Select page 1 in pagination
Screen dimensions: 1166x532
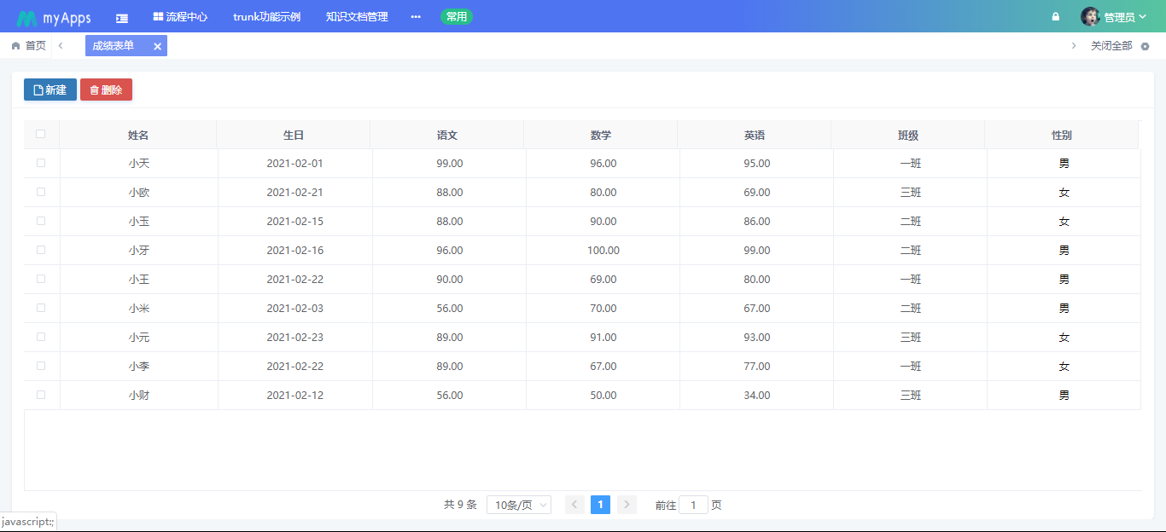pos(600,505)
